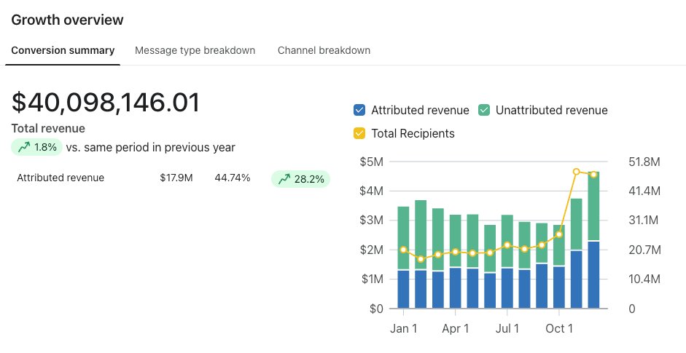This screenshot has width=686, height=353.
Task: Toggle the Unattributed revenue legend checkbox
Action: coord(483,111)
